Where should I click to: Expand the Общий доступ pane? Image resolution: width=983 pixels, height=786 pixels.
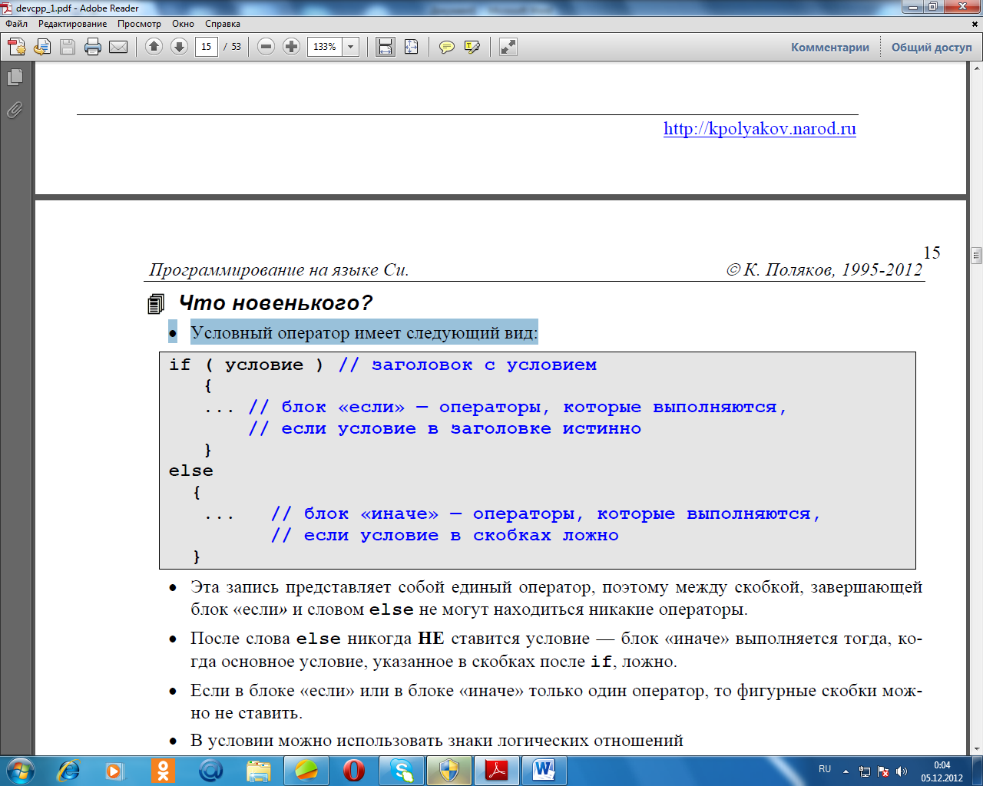click(x=931, y=47)
